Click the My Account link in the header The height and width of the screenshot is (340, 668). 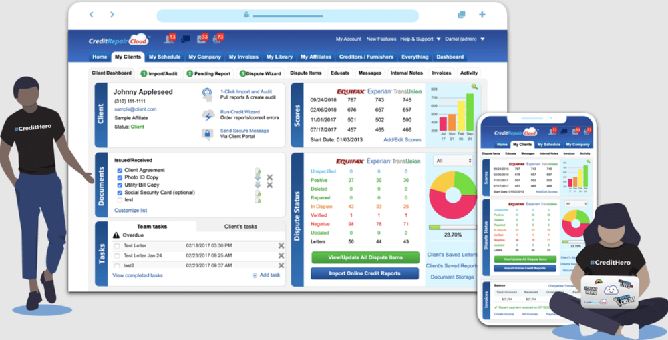pyautogui.click(x=349, y=39)
